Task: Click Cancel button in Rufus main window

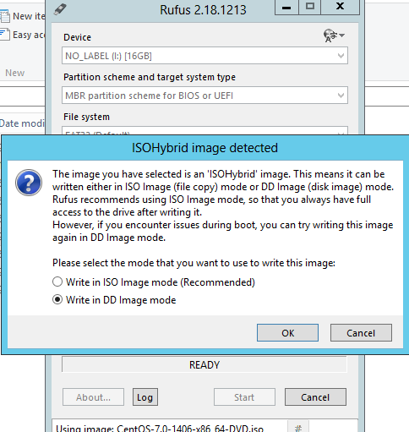Action: tap(315, 397)
